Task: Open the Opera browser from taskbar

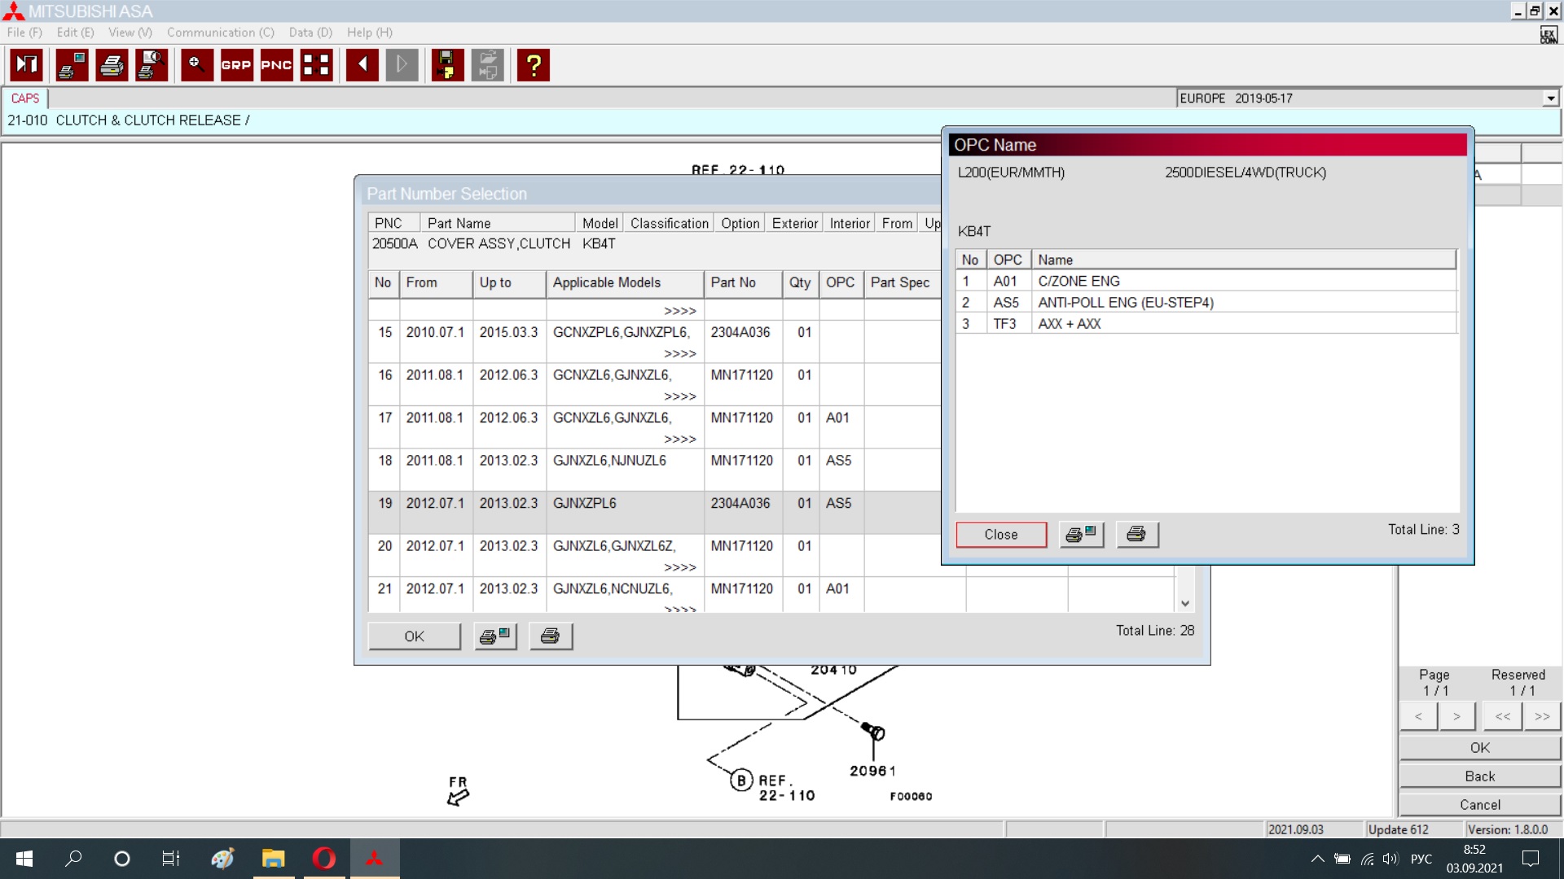Action: click(324, 859)
